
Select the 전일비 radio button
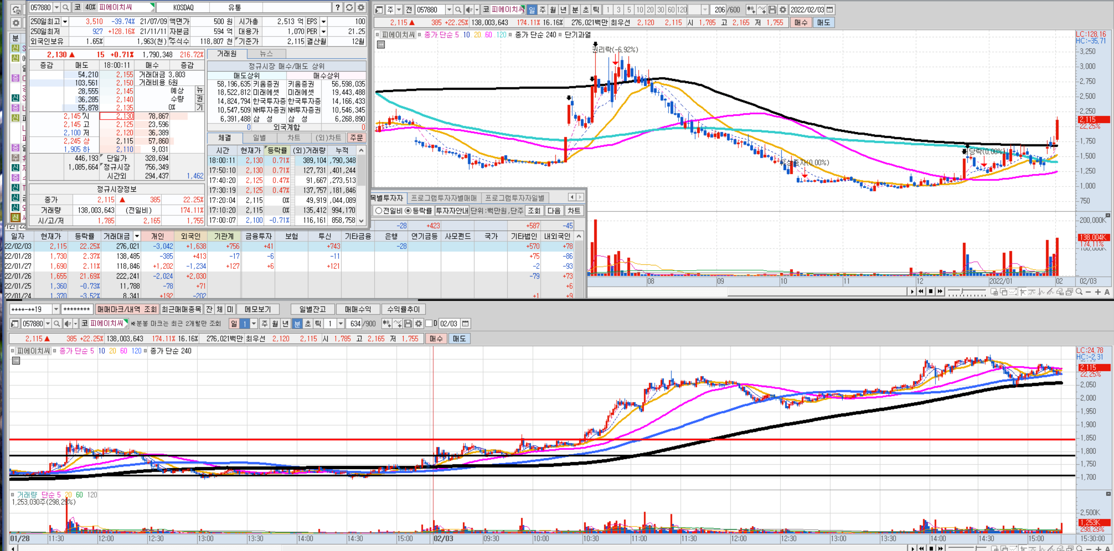[x=379, y=211]
